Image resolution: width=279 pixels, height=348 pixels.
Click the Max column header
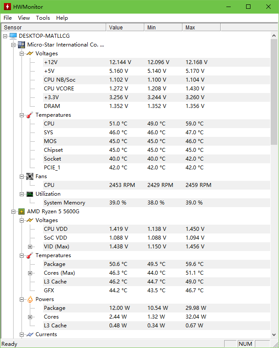[201, 28]
